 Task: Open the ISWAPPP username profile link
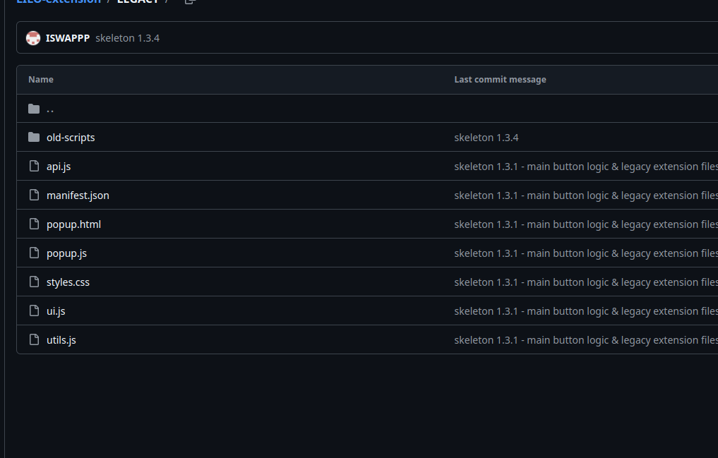coord(68,38)
